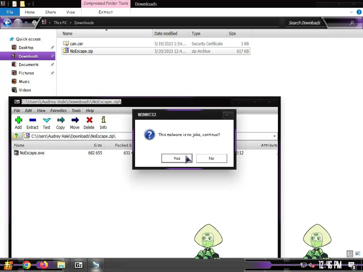The image size is (363, 272).
Task: Switch to the Home ribbon tab
Action: tap(30, 12)
